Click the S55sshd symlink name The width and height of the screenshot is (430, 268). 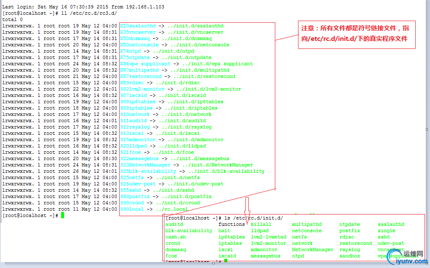131,190
